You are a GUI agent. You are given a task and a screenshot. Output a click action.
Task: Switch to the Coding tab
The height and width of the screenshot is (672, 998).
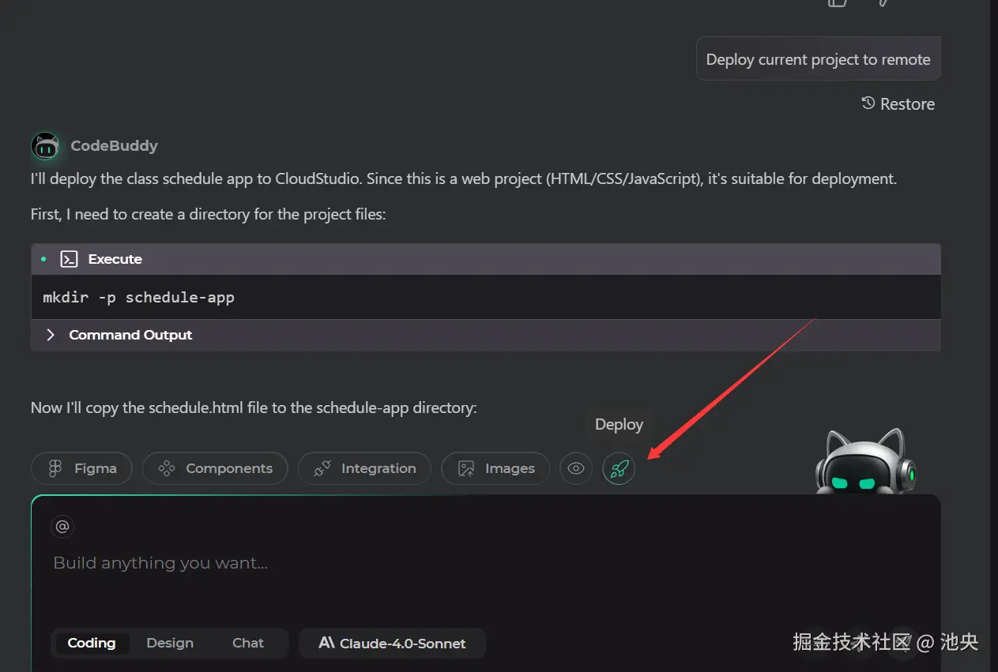click(92, 643)
